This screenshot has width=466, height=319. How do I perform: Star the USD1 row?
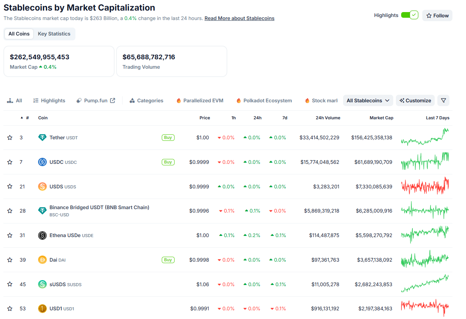coord(10,308)
